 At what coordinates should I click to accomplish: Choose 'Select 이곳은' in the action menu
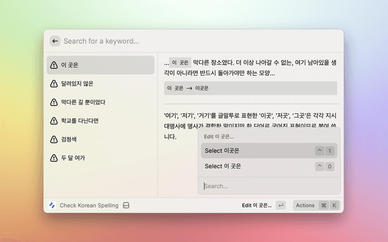point(255,151)
